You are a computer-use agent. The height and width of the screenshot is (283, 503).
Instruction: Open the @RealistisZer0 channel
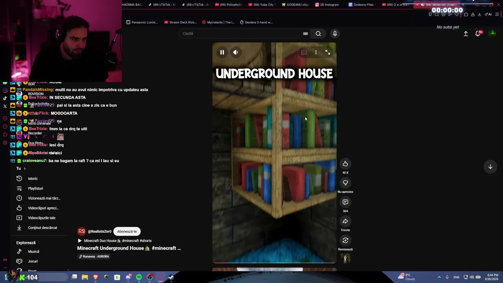pyautogui.click(x=100, y=232)
